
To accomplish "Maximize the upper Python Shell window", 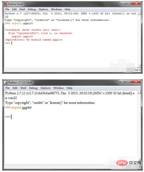I will (129, 3).
